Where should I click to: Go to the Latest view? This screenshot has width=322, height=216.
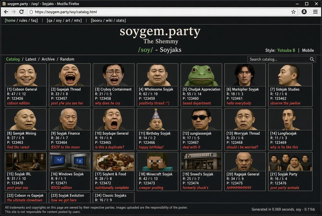click(x=31, y=59)
